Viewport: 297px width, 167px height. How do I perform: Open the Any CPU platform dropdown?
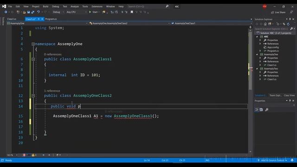[x=76, y=12]
